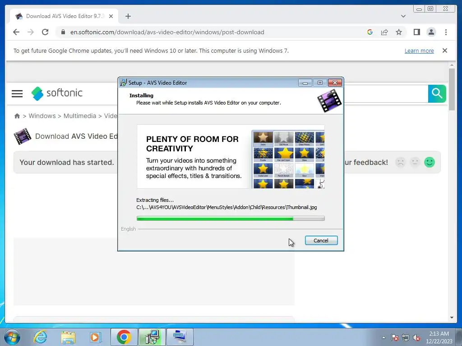Open the Windows Start menu

point(12,337)
